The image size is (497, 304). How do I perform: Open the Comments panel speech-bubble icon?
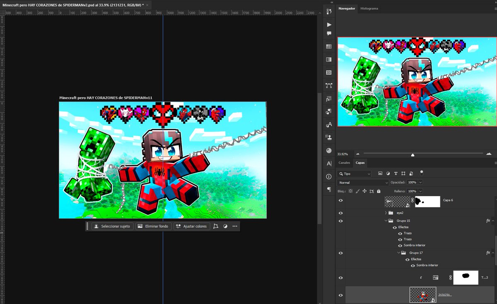coord(329,33)
